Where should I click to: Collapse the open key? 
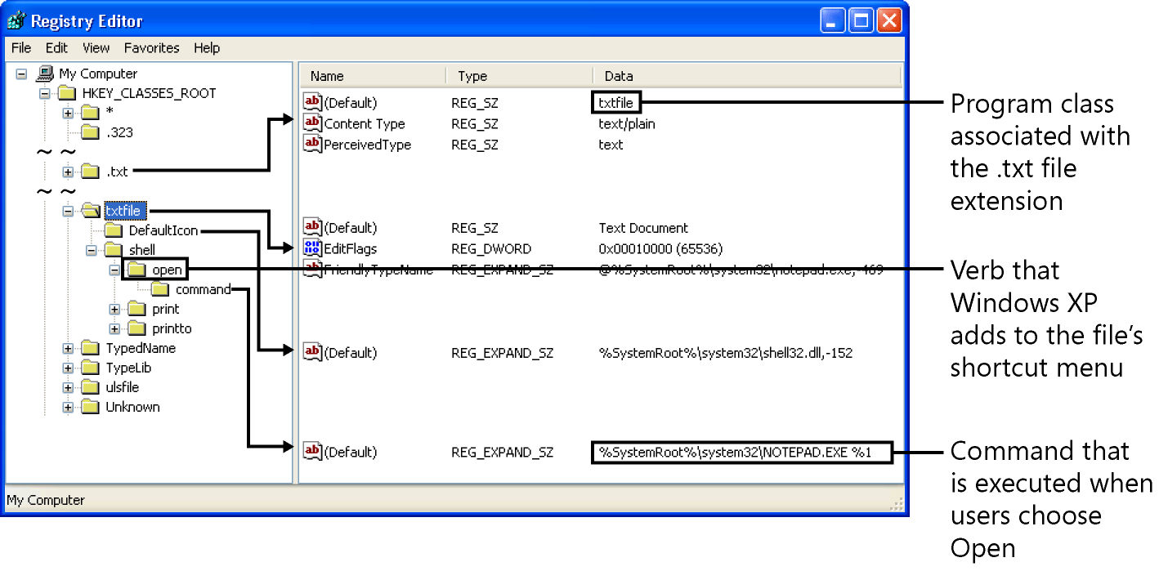(x=115, y=270)
